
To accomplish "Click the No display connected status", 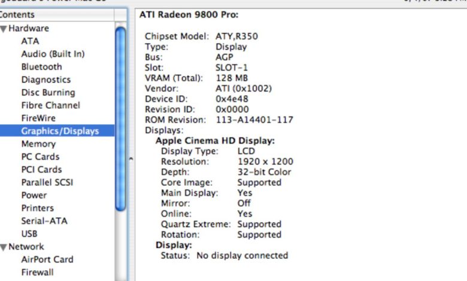I will pyautogui.click(x=242, y=255).
